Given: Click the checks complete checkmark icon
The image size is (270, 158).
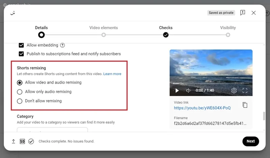Looking at the screenshot, I should [31, 141].
